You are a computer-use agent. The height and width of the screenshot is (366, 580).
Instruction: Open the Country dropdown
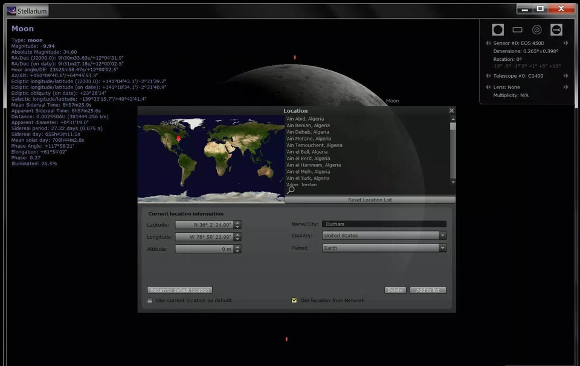click(x=442, y=235)
